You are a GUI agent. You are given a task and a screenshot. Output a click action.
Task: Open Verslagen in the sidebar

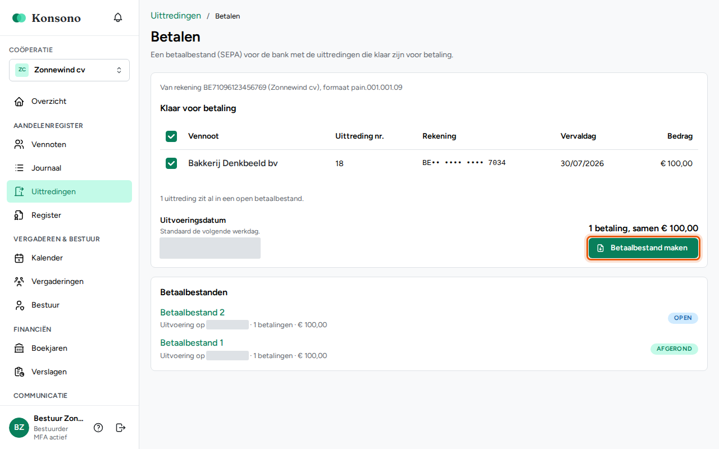tap(69, 372)
